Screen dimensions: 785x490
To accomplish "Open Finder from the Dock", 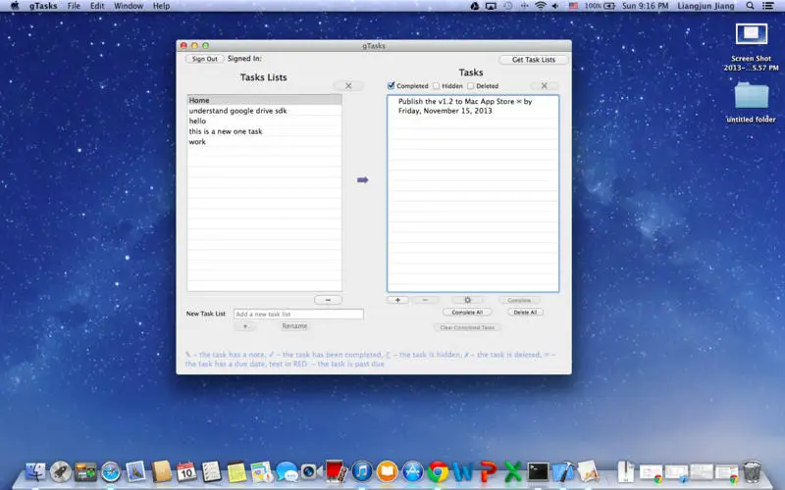I will click(x=35, y=471).
